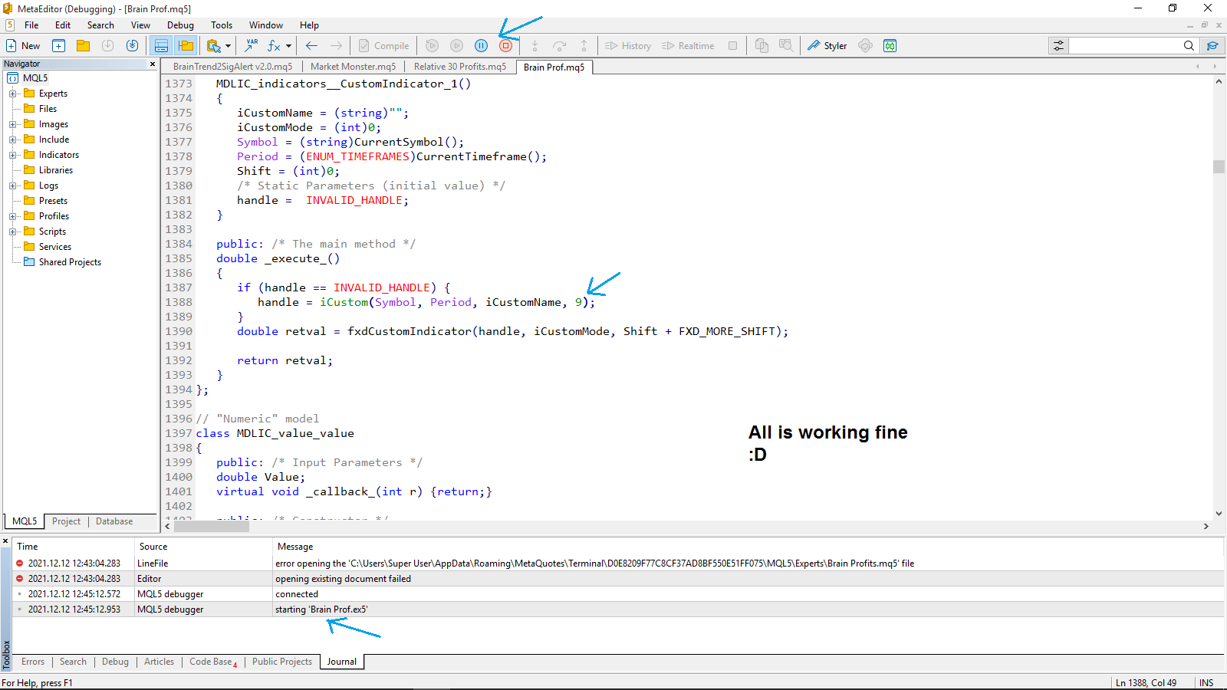Switch to BrainTrend2SigAlert v2.0.mq5 tab

232,67
